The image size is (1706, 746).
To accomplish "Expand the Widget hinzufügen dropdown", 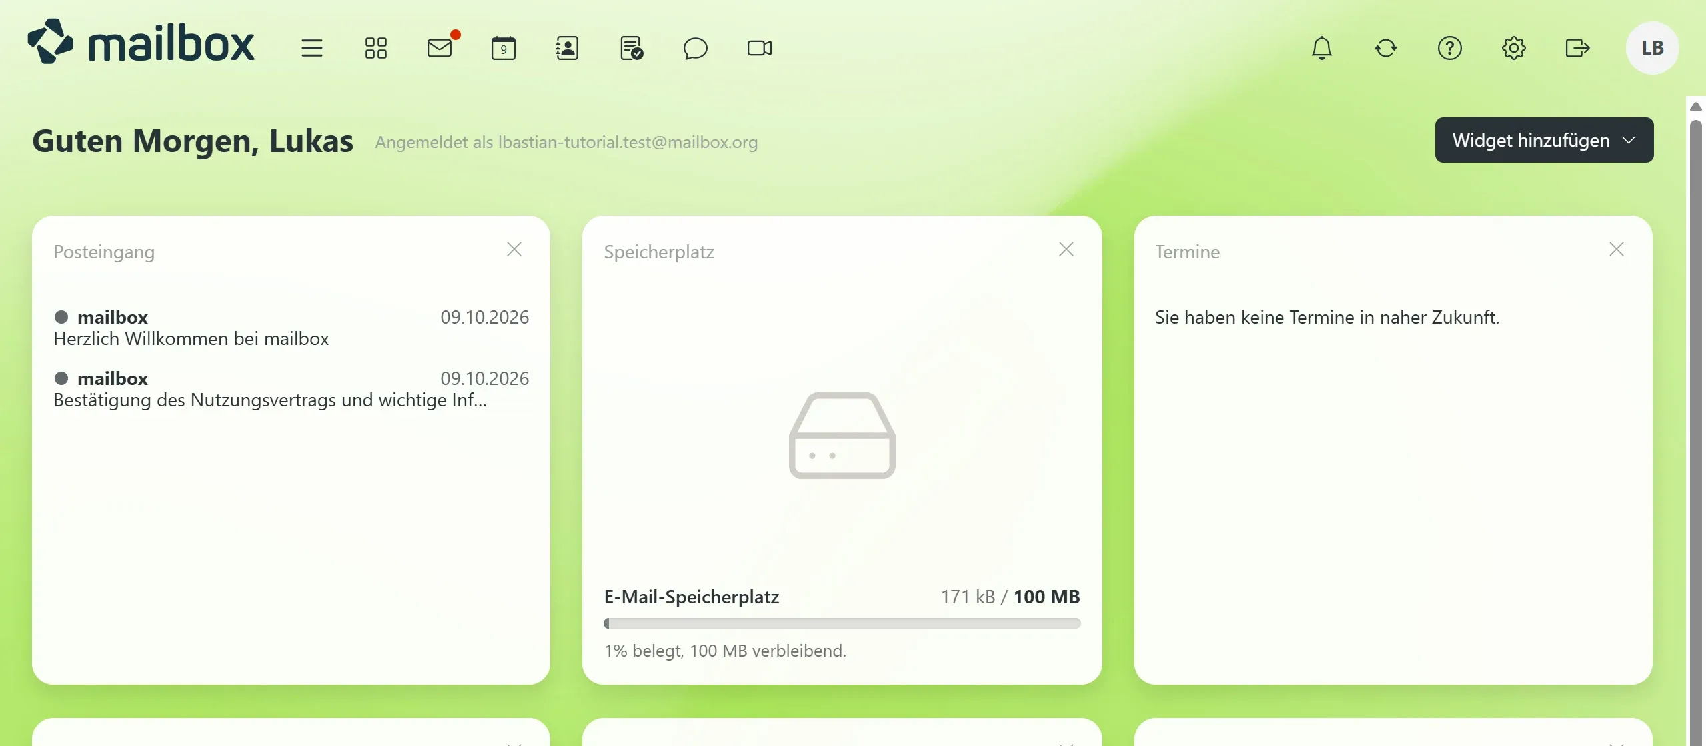I will point(1544,140).
